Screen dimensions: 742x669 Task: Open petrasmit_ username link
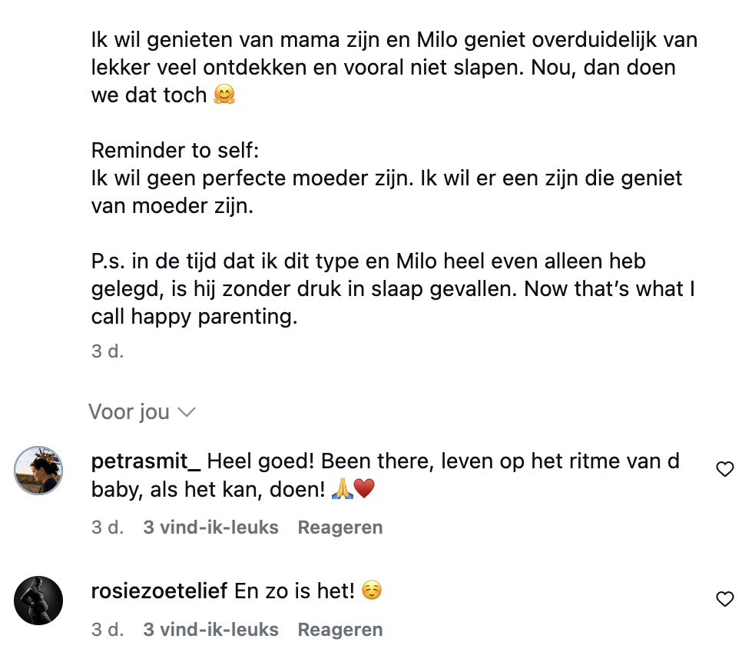point(146,462)
